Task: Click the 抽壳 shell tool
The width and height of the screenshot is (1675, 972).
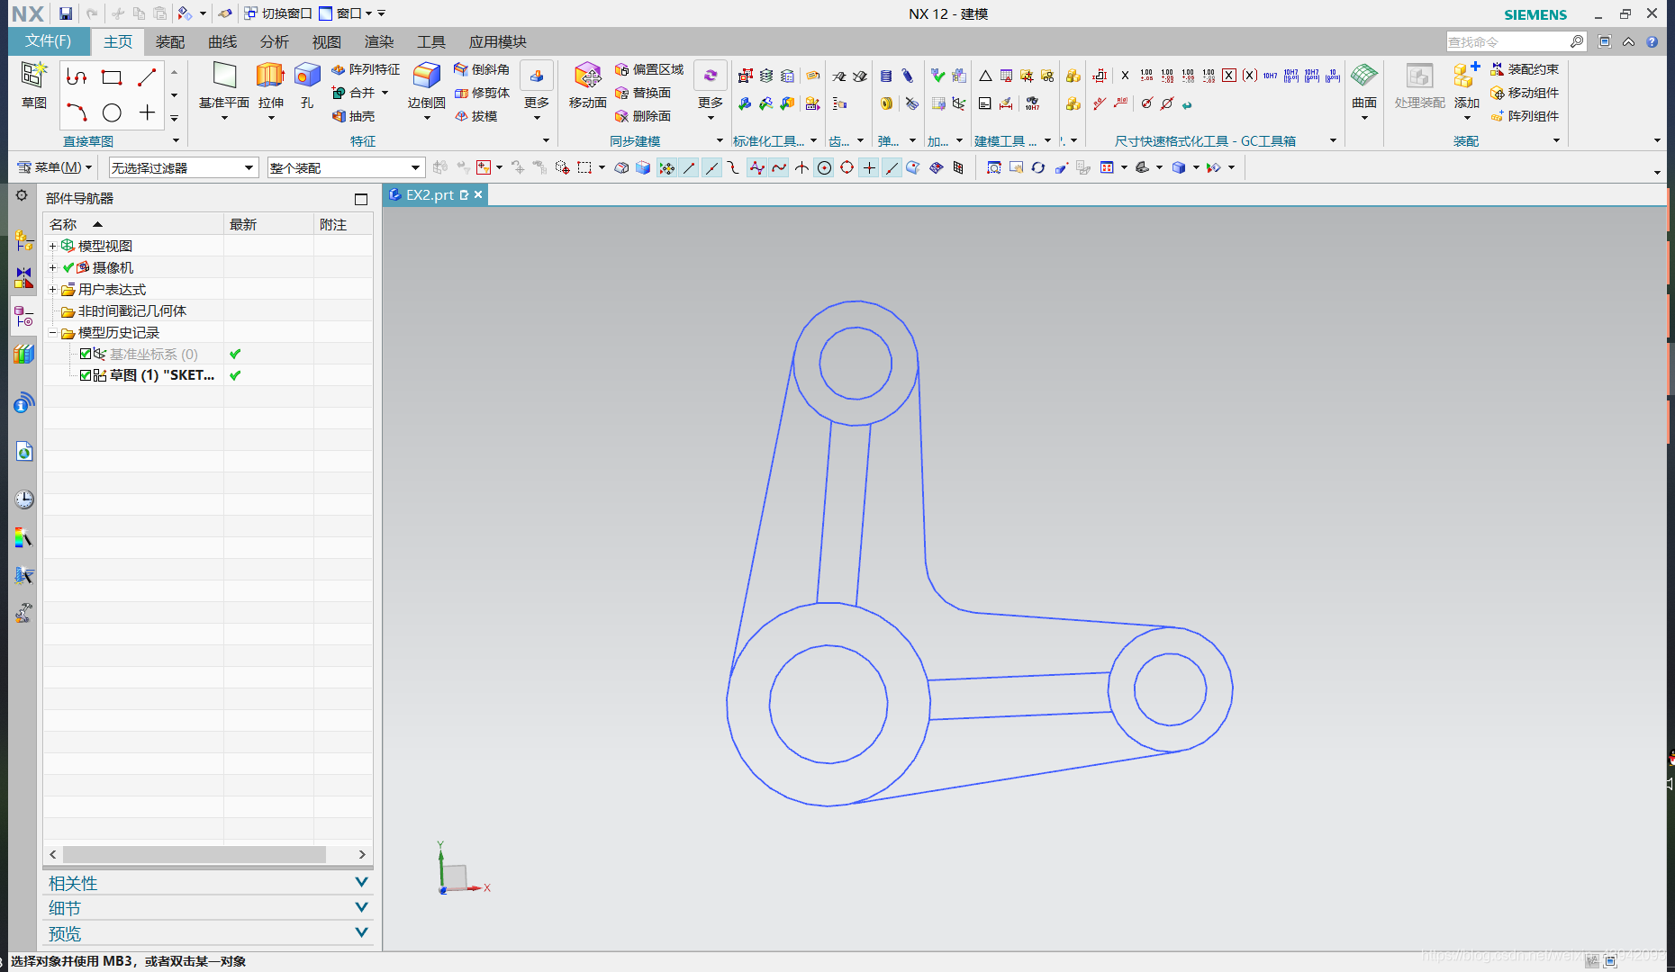Action: pos(353,116)
